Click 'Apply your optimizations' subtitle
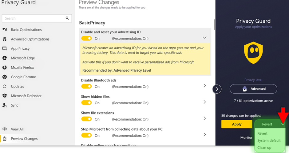The width and height of the screenshot is (289, 153). [253, 27]
